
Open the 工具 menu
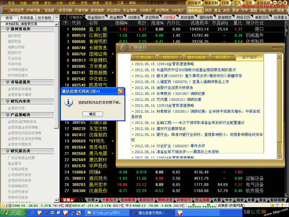(x=120, y=3)
